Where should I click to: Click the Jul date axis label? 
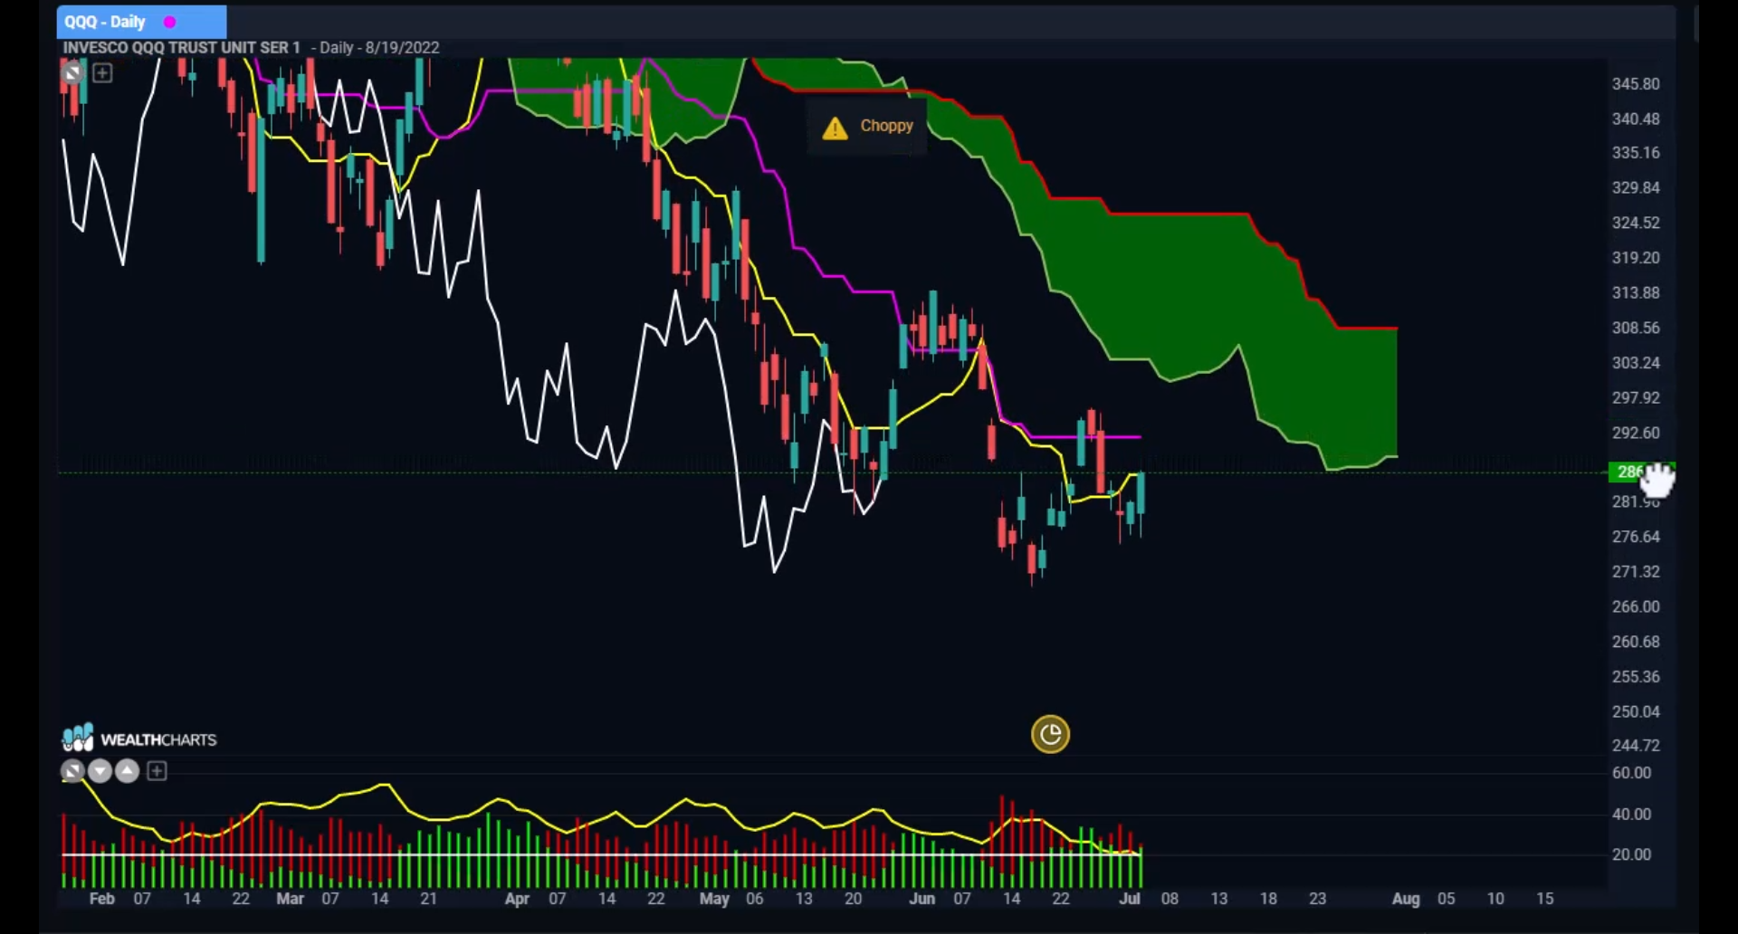tap(1129, 899)
